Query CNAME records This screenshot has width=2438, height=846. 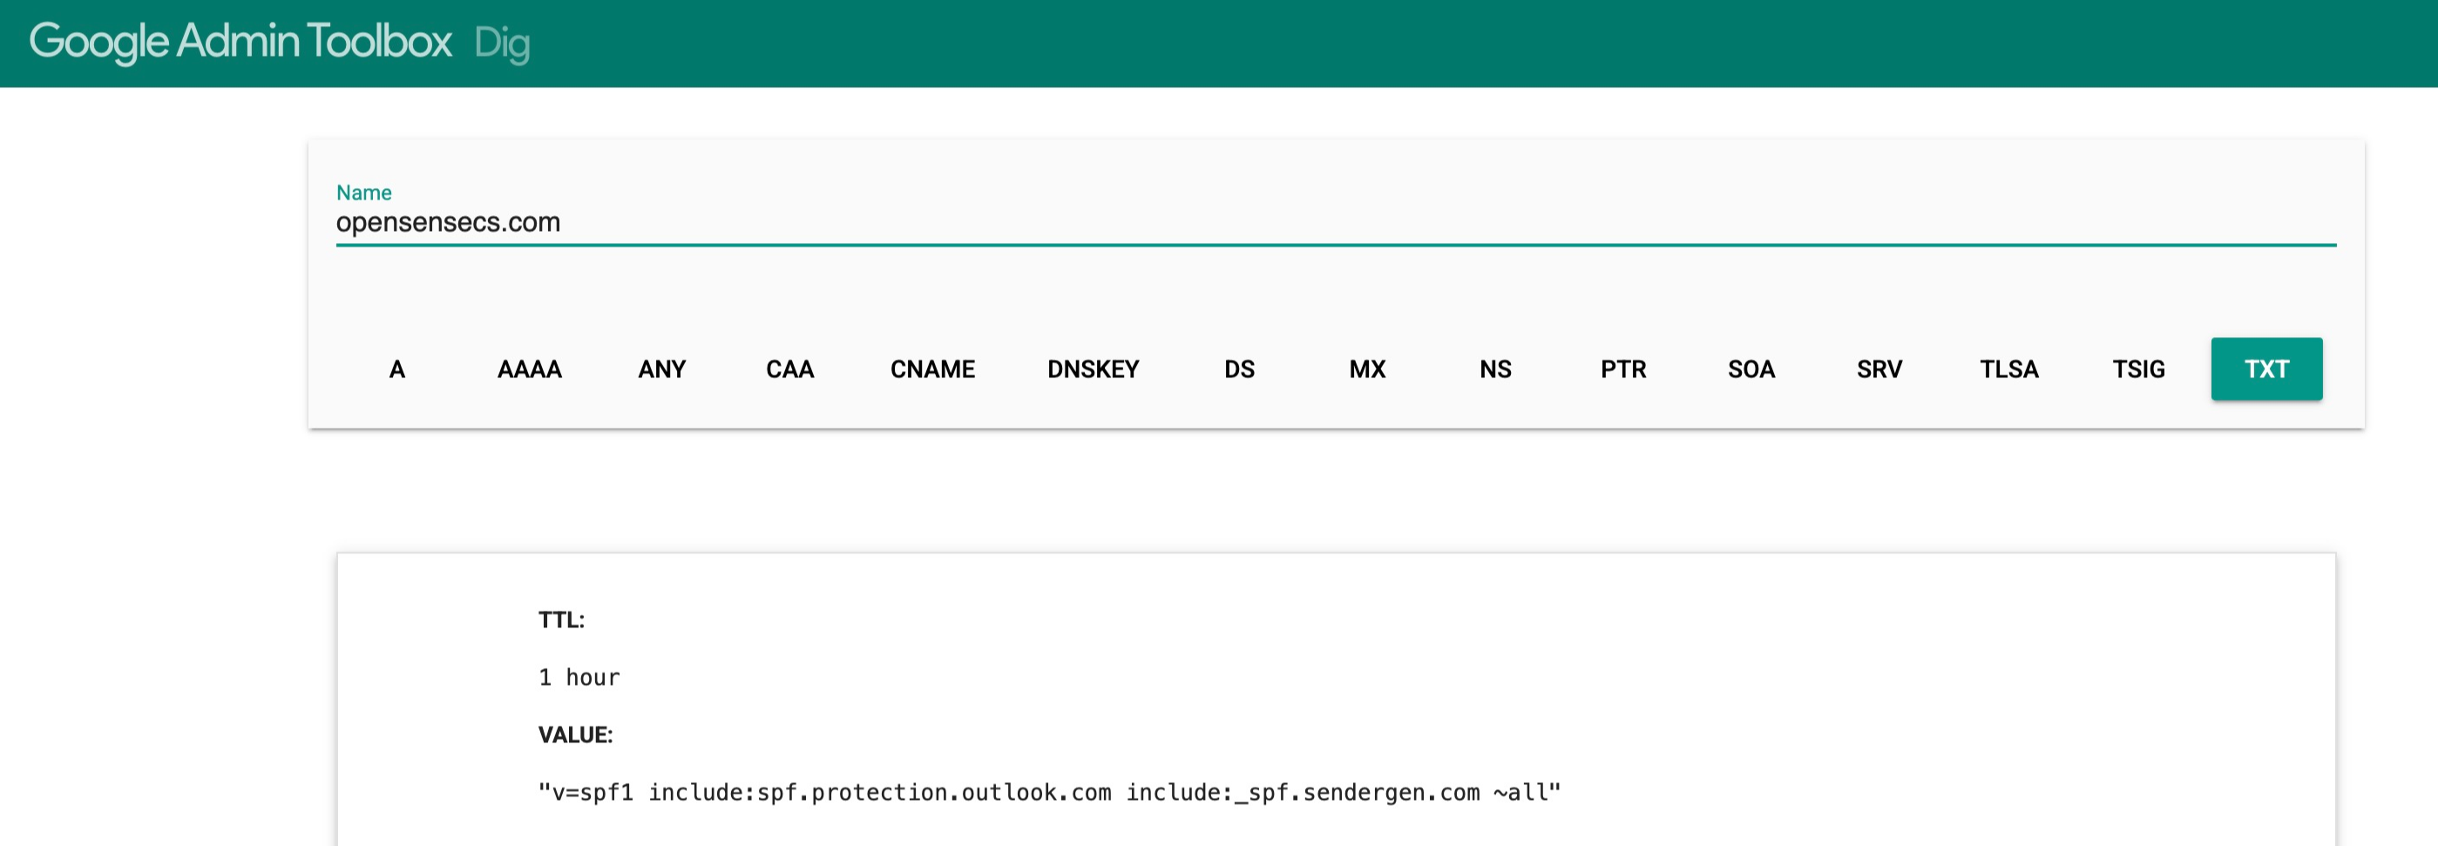pyautogui.click(x=932, y=369)
